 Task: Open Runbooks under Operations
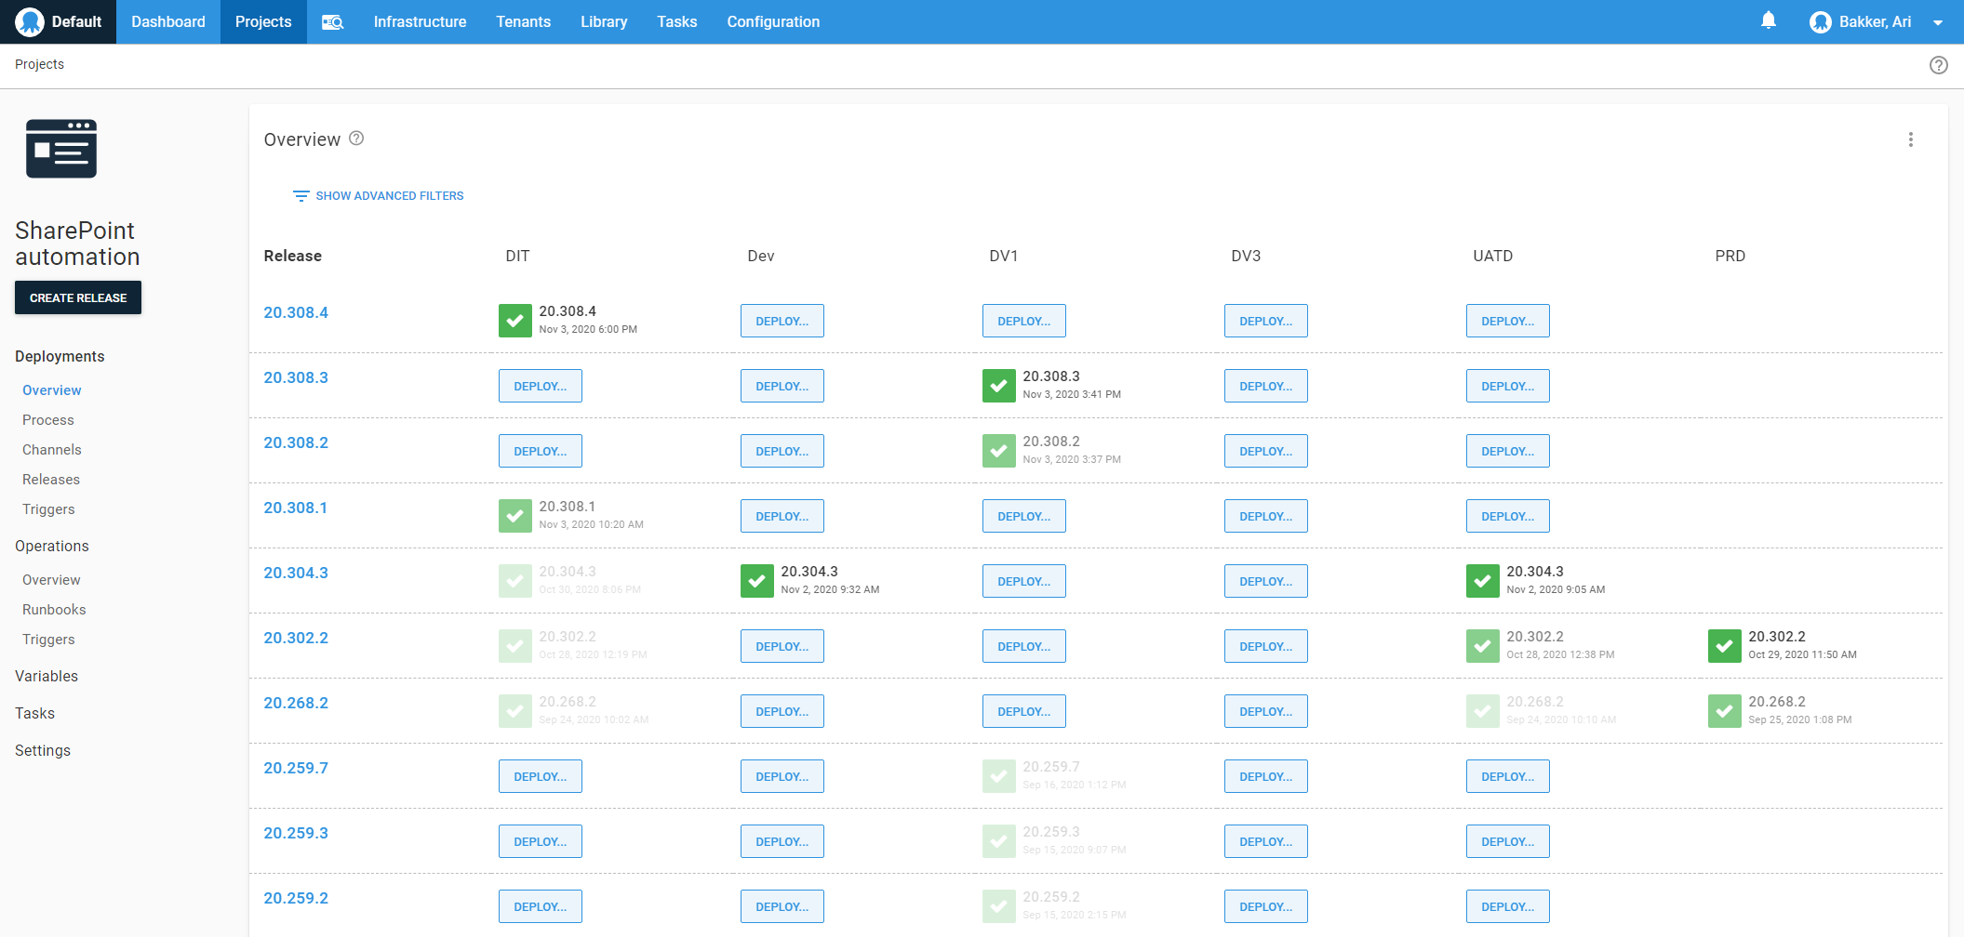[54, 610]
